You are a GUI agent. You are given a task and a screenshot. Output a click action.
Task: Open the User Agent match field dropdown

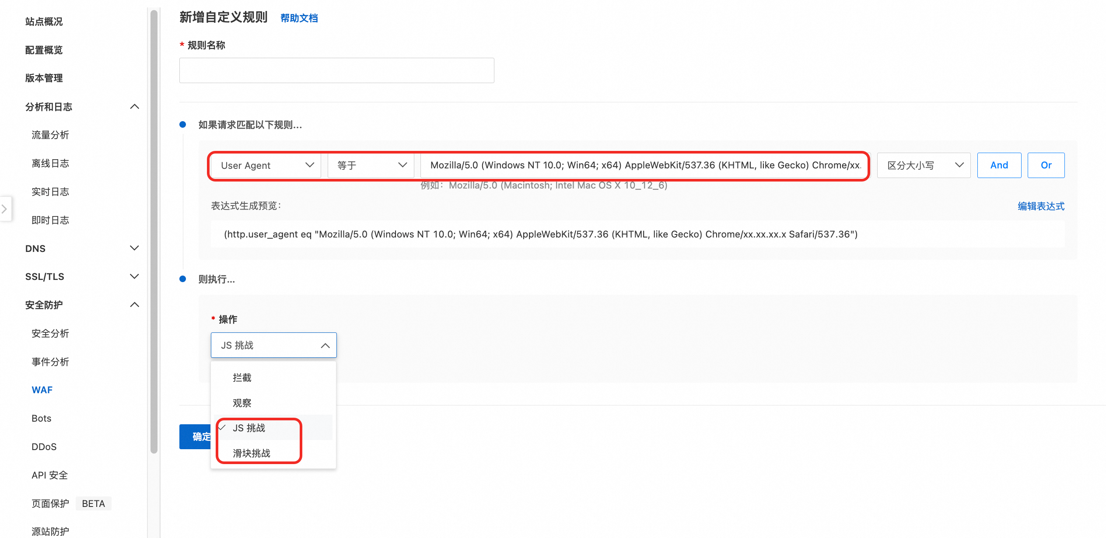[x=266, y=165]
